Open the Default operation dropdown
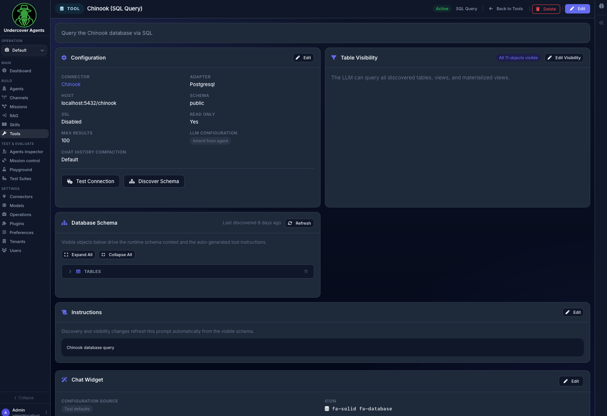607x416 pixels. 24,50
